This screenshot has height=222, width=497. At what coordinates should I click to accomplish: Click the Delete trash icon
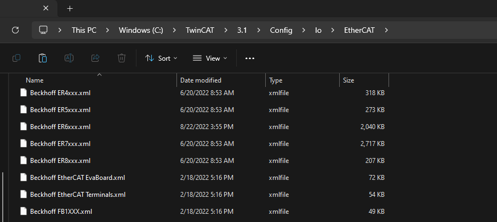(122, 58)
